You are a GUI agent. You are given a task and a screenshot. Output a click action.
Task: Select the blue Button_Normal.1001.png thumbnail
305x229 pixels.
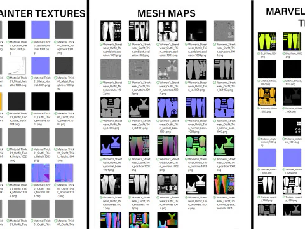point(41,30)
